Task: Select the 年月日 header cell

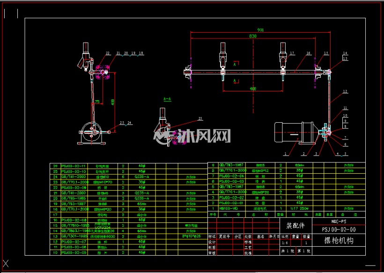Action: click(274, 236)
